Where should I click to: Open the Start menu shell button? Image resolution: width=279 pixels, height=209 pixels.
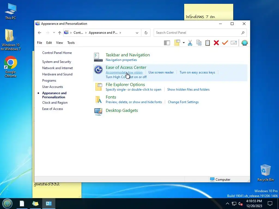click(x=7, y=204)
